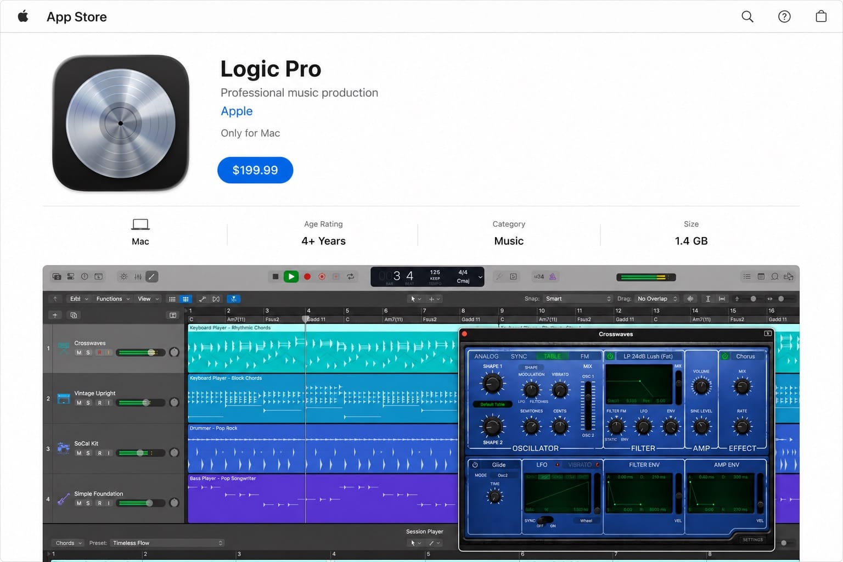The height and width of the screenshot is (562, 843).
Task: Toggle the blue Catch playhead button
Action: point(234,299)
